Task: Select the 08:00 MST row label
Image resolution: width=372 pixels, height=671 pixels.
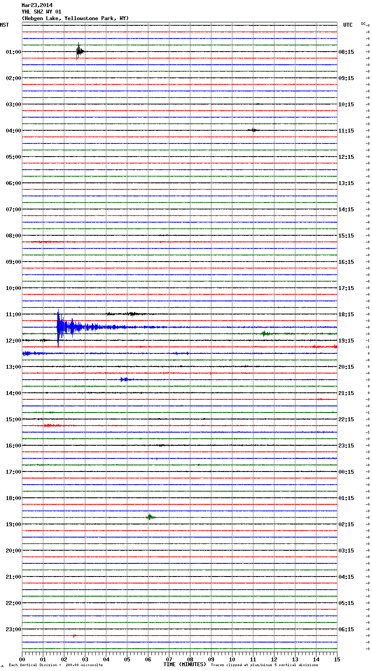Action: (14, 236)
